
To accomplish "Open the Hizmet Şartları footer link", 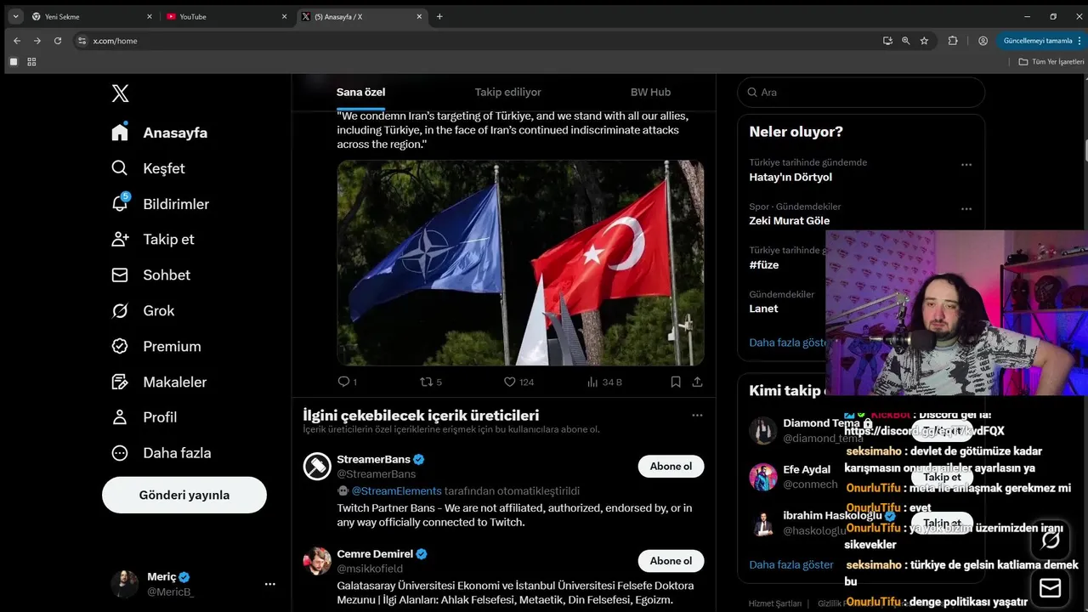I will click(x=774, y=603).
